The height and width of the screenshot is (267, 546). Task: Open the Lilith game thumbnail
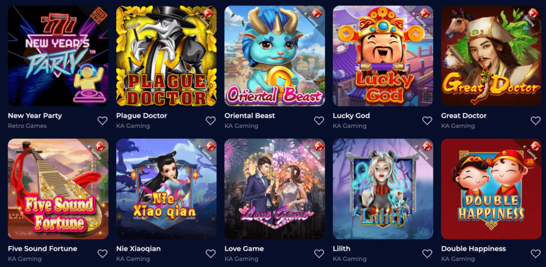pos(383,189)
